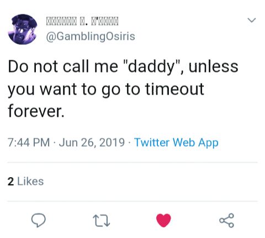Viewport: 265px width, 238px height.
Task: Unlike the tweet with the red heart
Action: point(163,220)
